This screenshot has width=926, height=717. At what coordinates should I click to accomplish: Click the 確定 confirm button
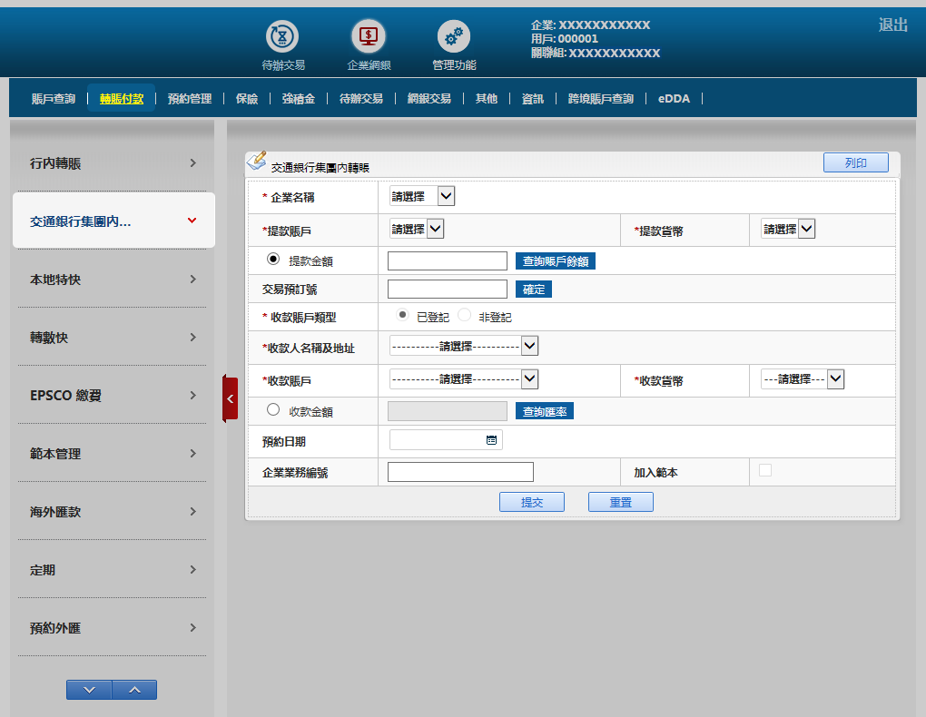(534, 290)
